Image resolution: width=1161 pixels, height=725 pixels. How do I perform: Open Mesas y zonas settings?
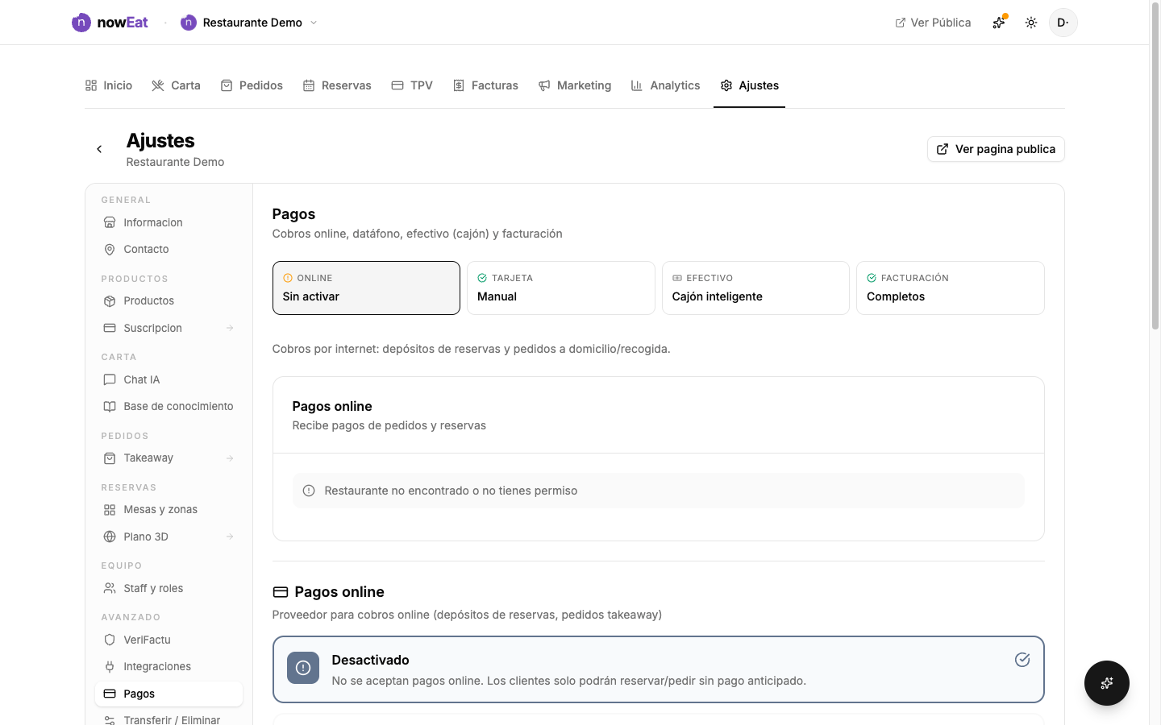pos(169,510)
